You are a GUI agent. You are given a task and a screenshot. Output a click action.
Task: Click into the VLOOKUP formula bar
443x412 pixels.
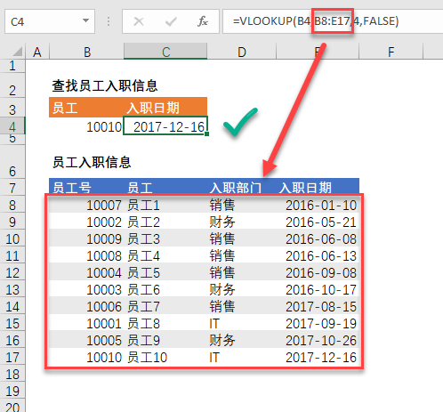333,21
